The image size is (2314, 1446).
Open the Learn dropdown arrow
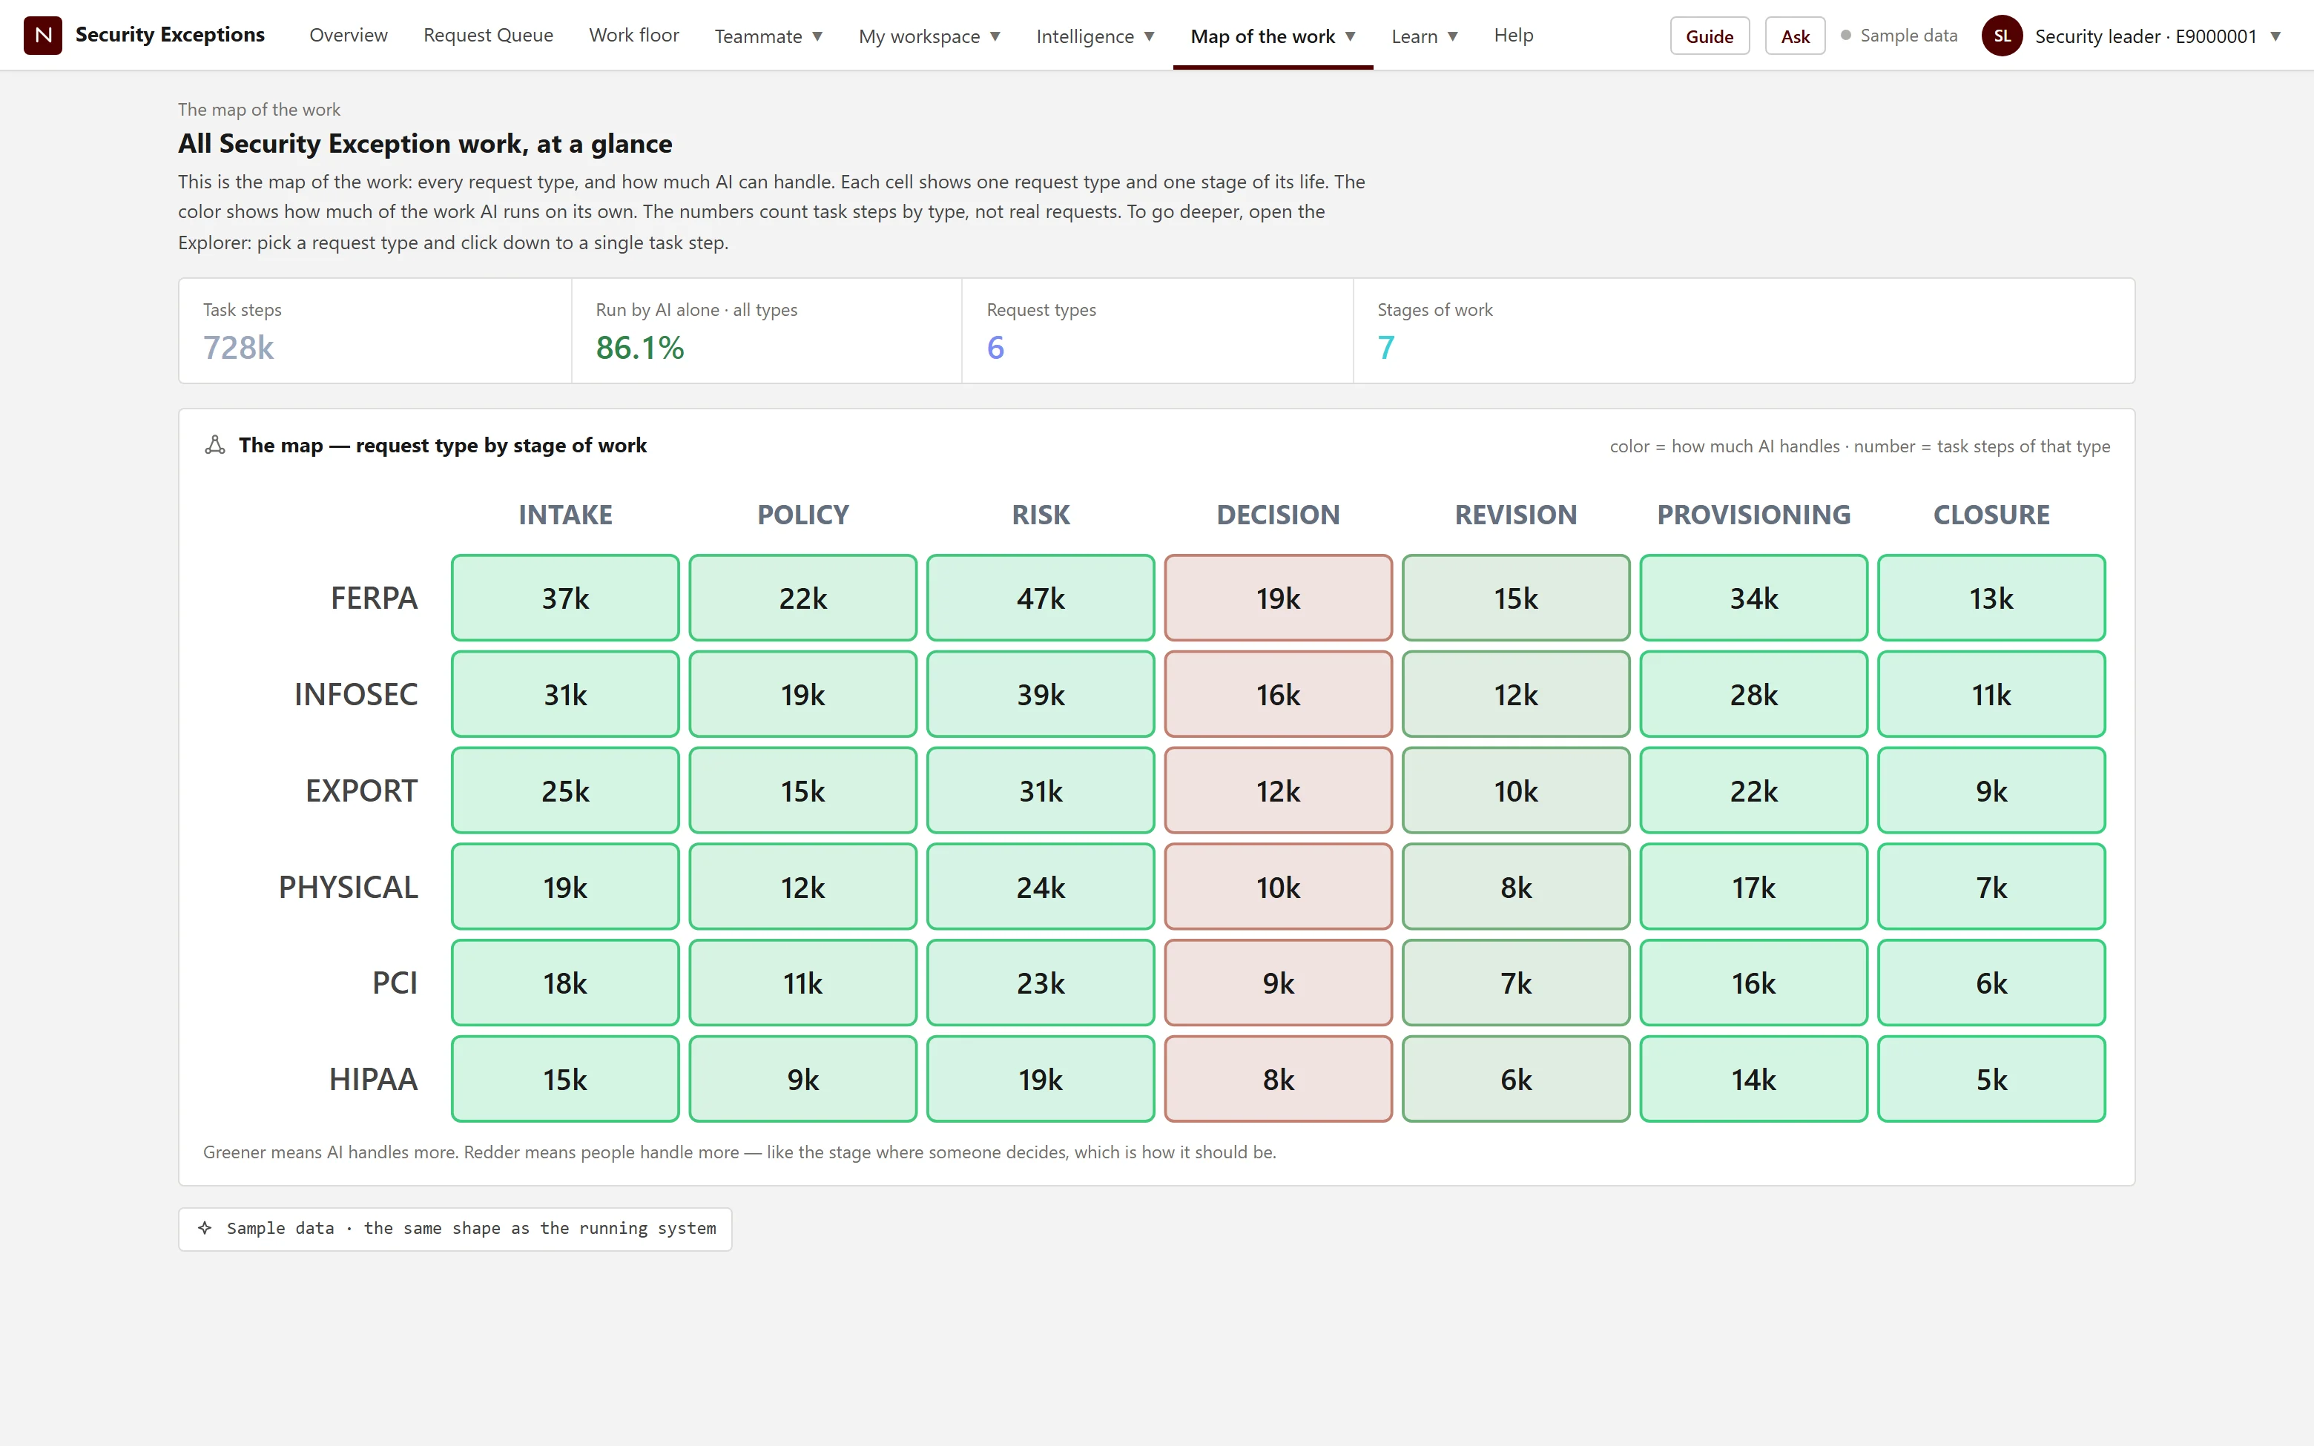(1452, 36)
